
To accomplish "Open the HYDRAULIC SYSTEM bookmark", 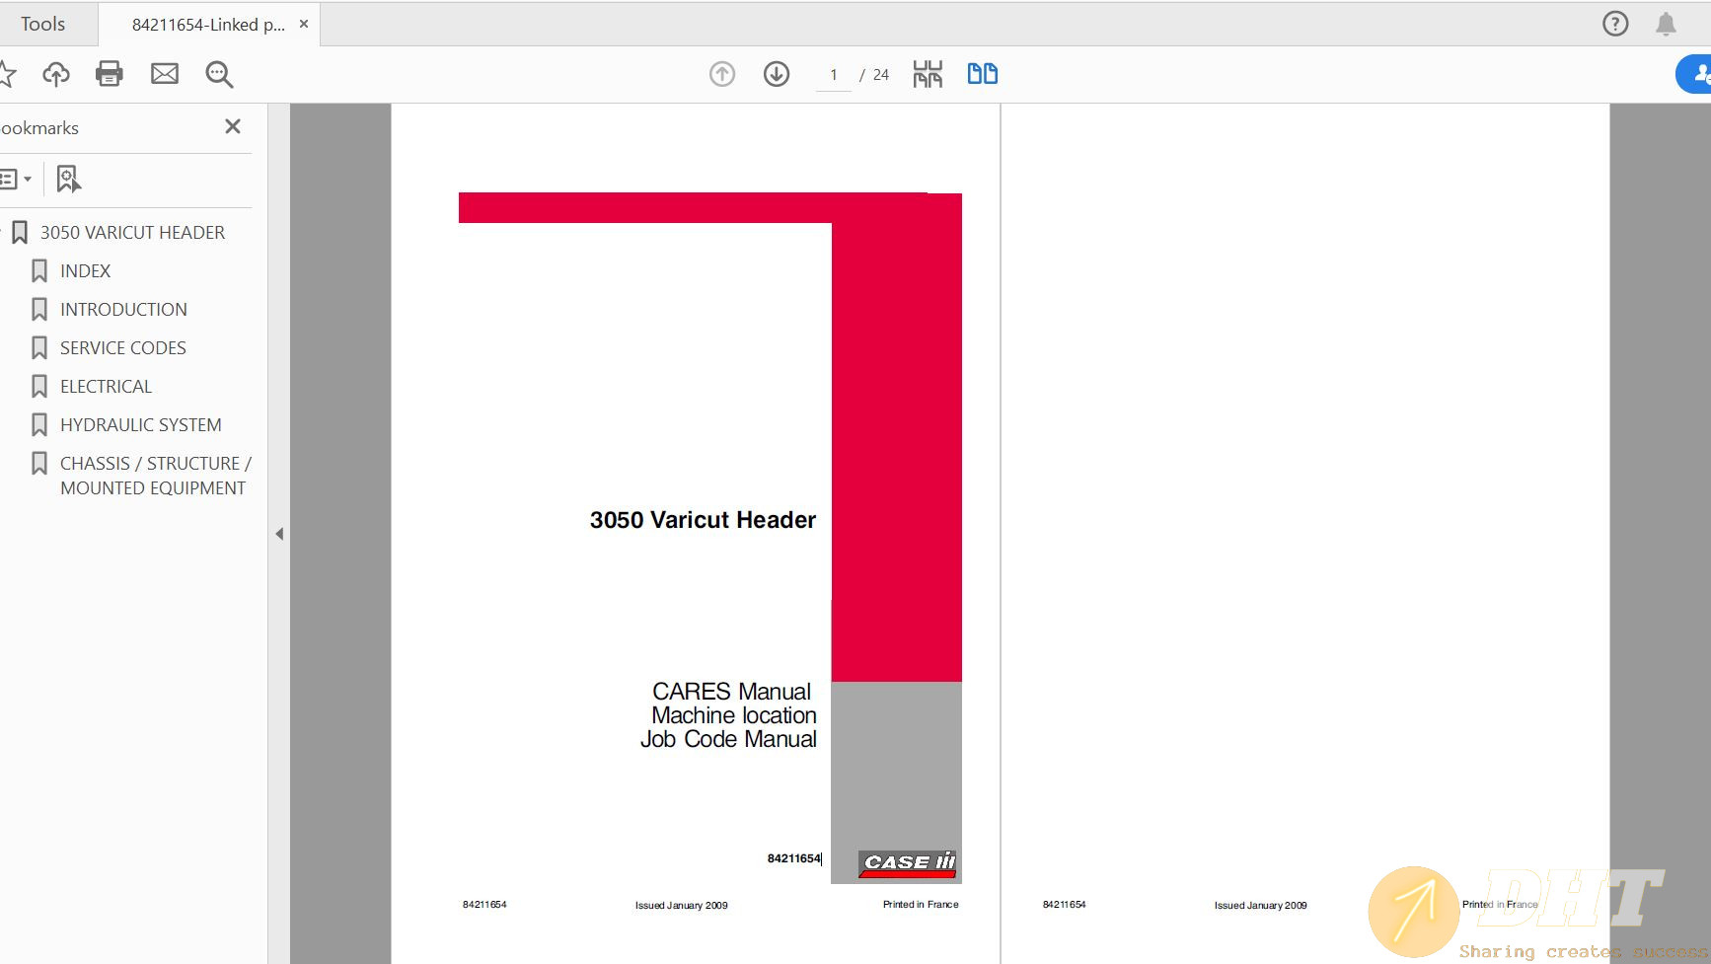I will [140, 425].
